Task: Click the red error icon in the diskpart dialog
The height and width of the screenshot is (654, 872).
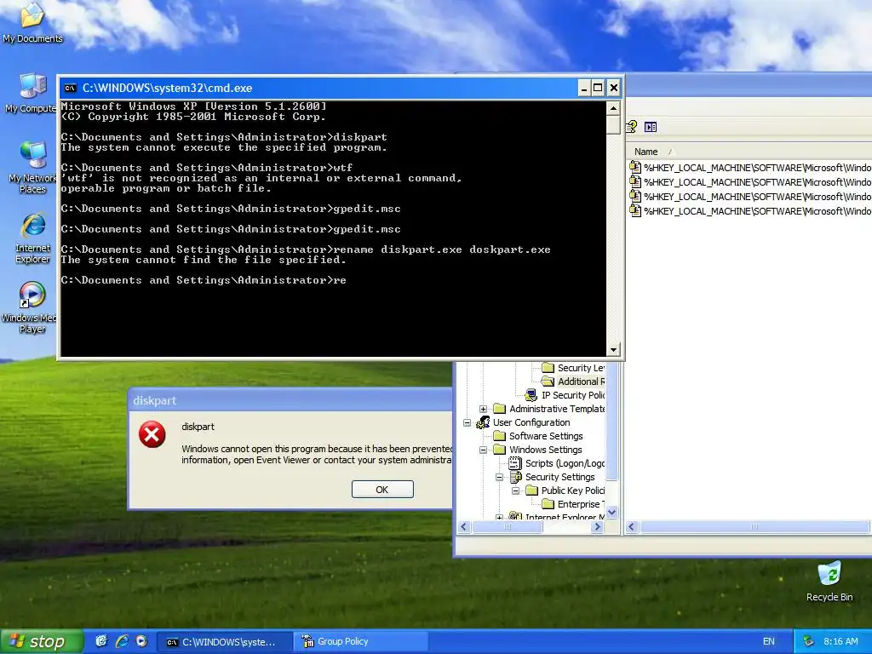Action: (152, 434)
